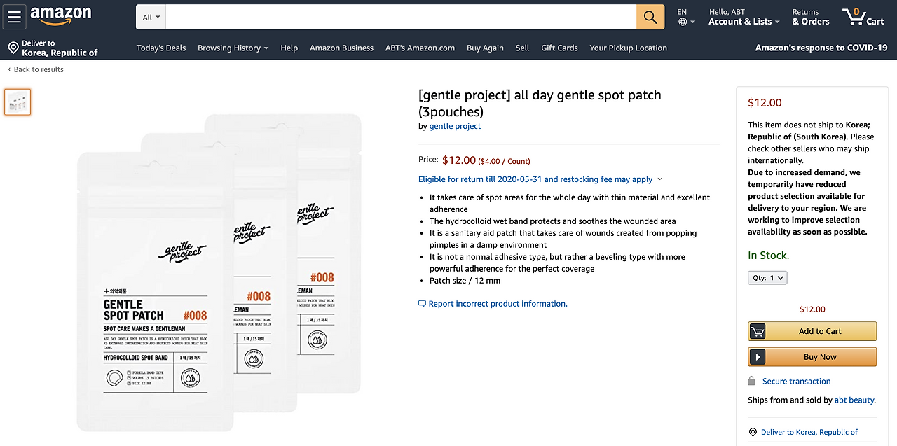
Task: Open the hamburger navigation menu
Action: (x=15, y=17)
